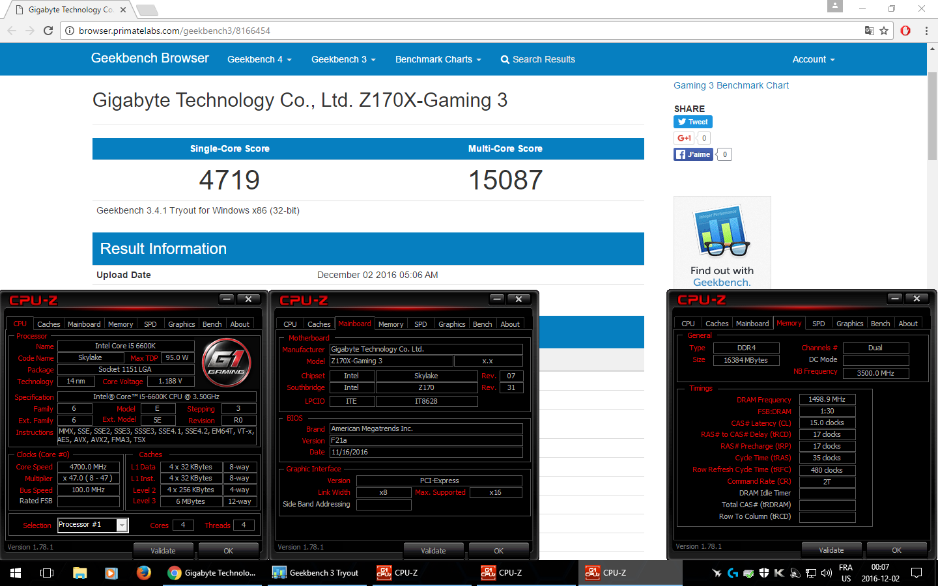
Task: Open the network icon in system tray
Action: [811, 573]
